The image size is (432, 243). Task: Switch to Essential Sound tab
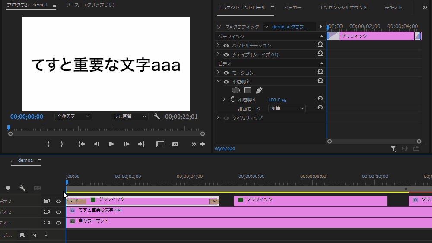[x=343, y=8]
